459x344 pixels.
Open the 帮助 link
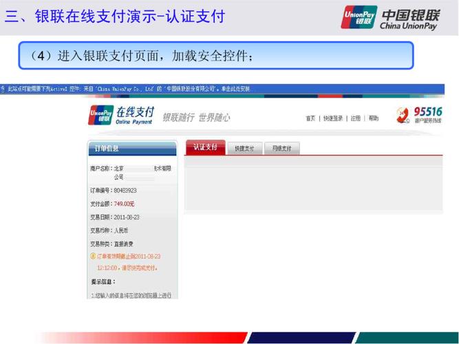373,118
